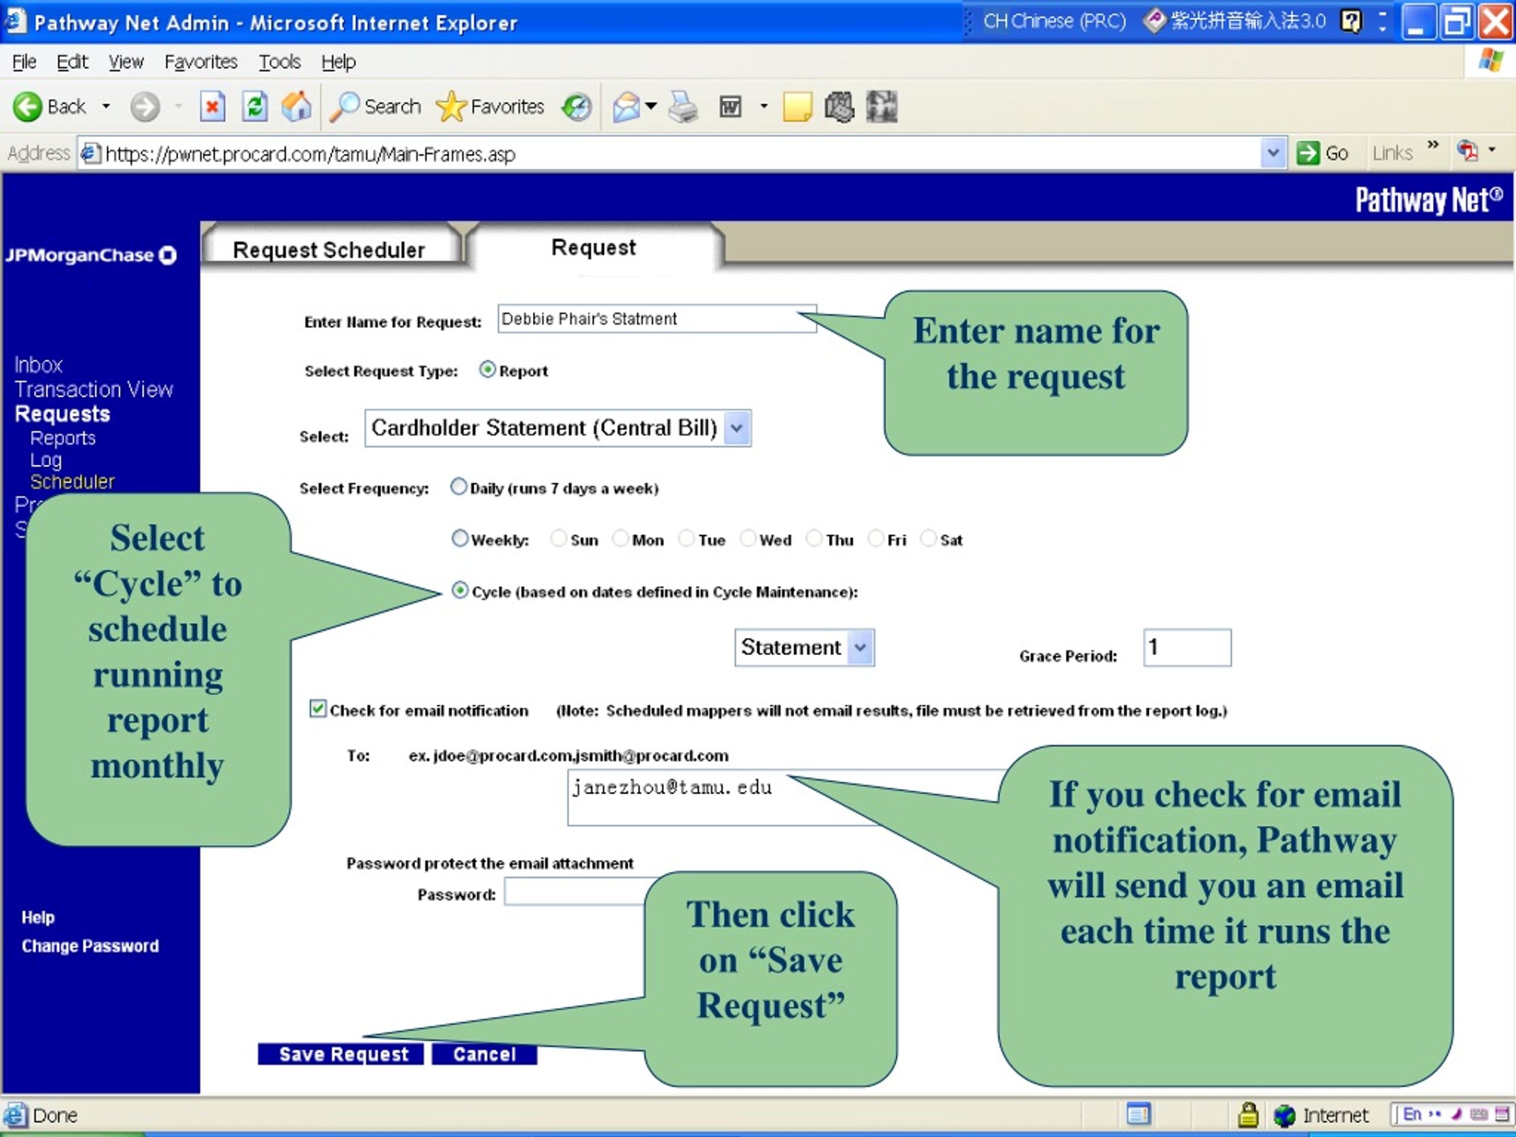Open the Mail button dropdown arrow

pos(651,106)
